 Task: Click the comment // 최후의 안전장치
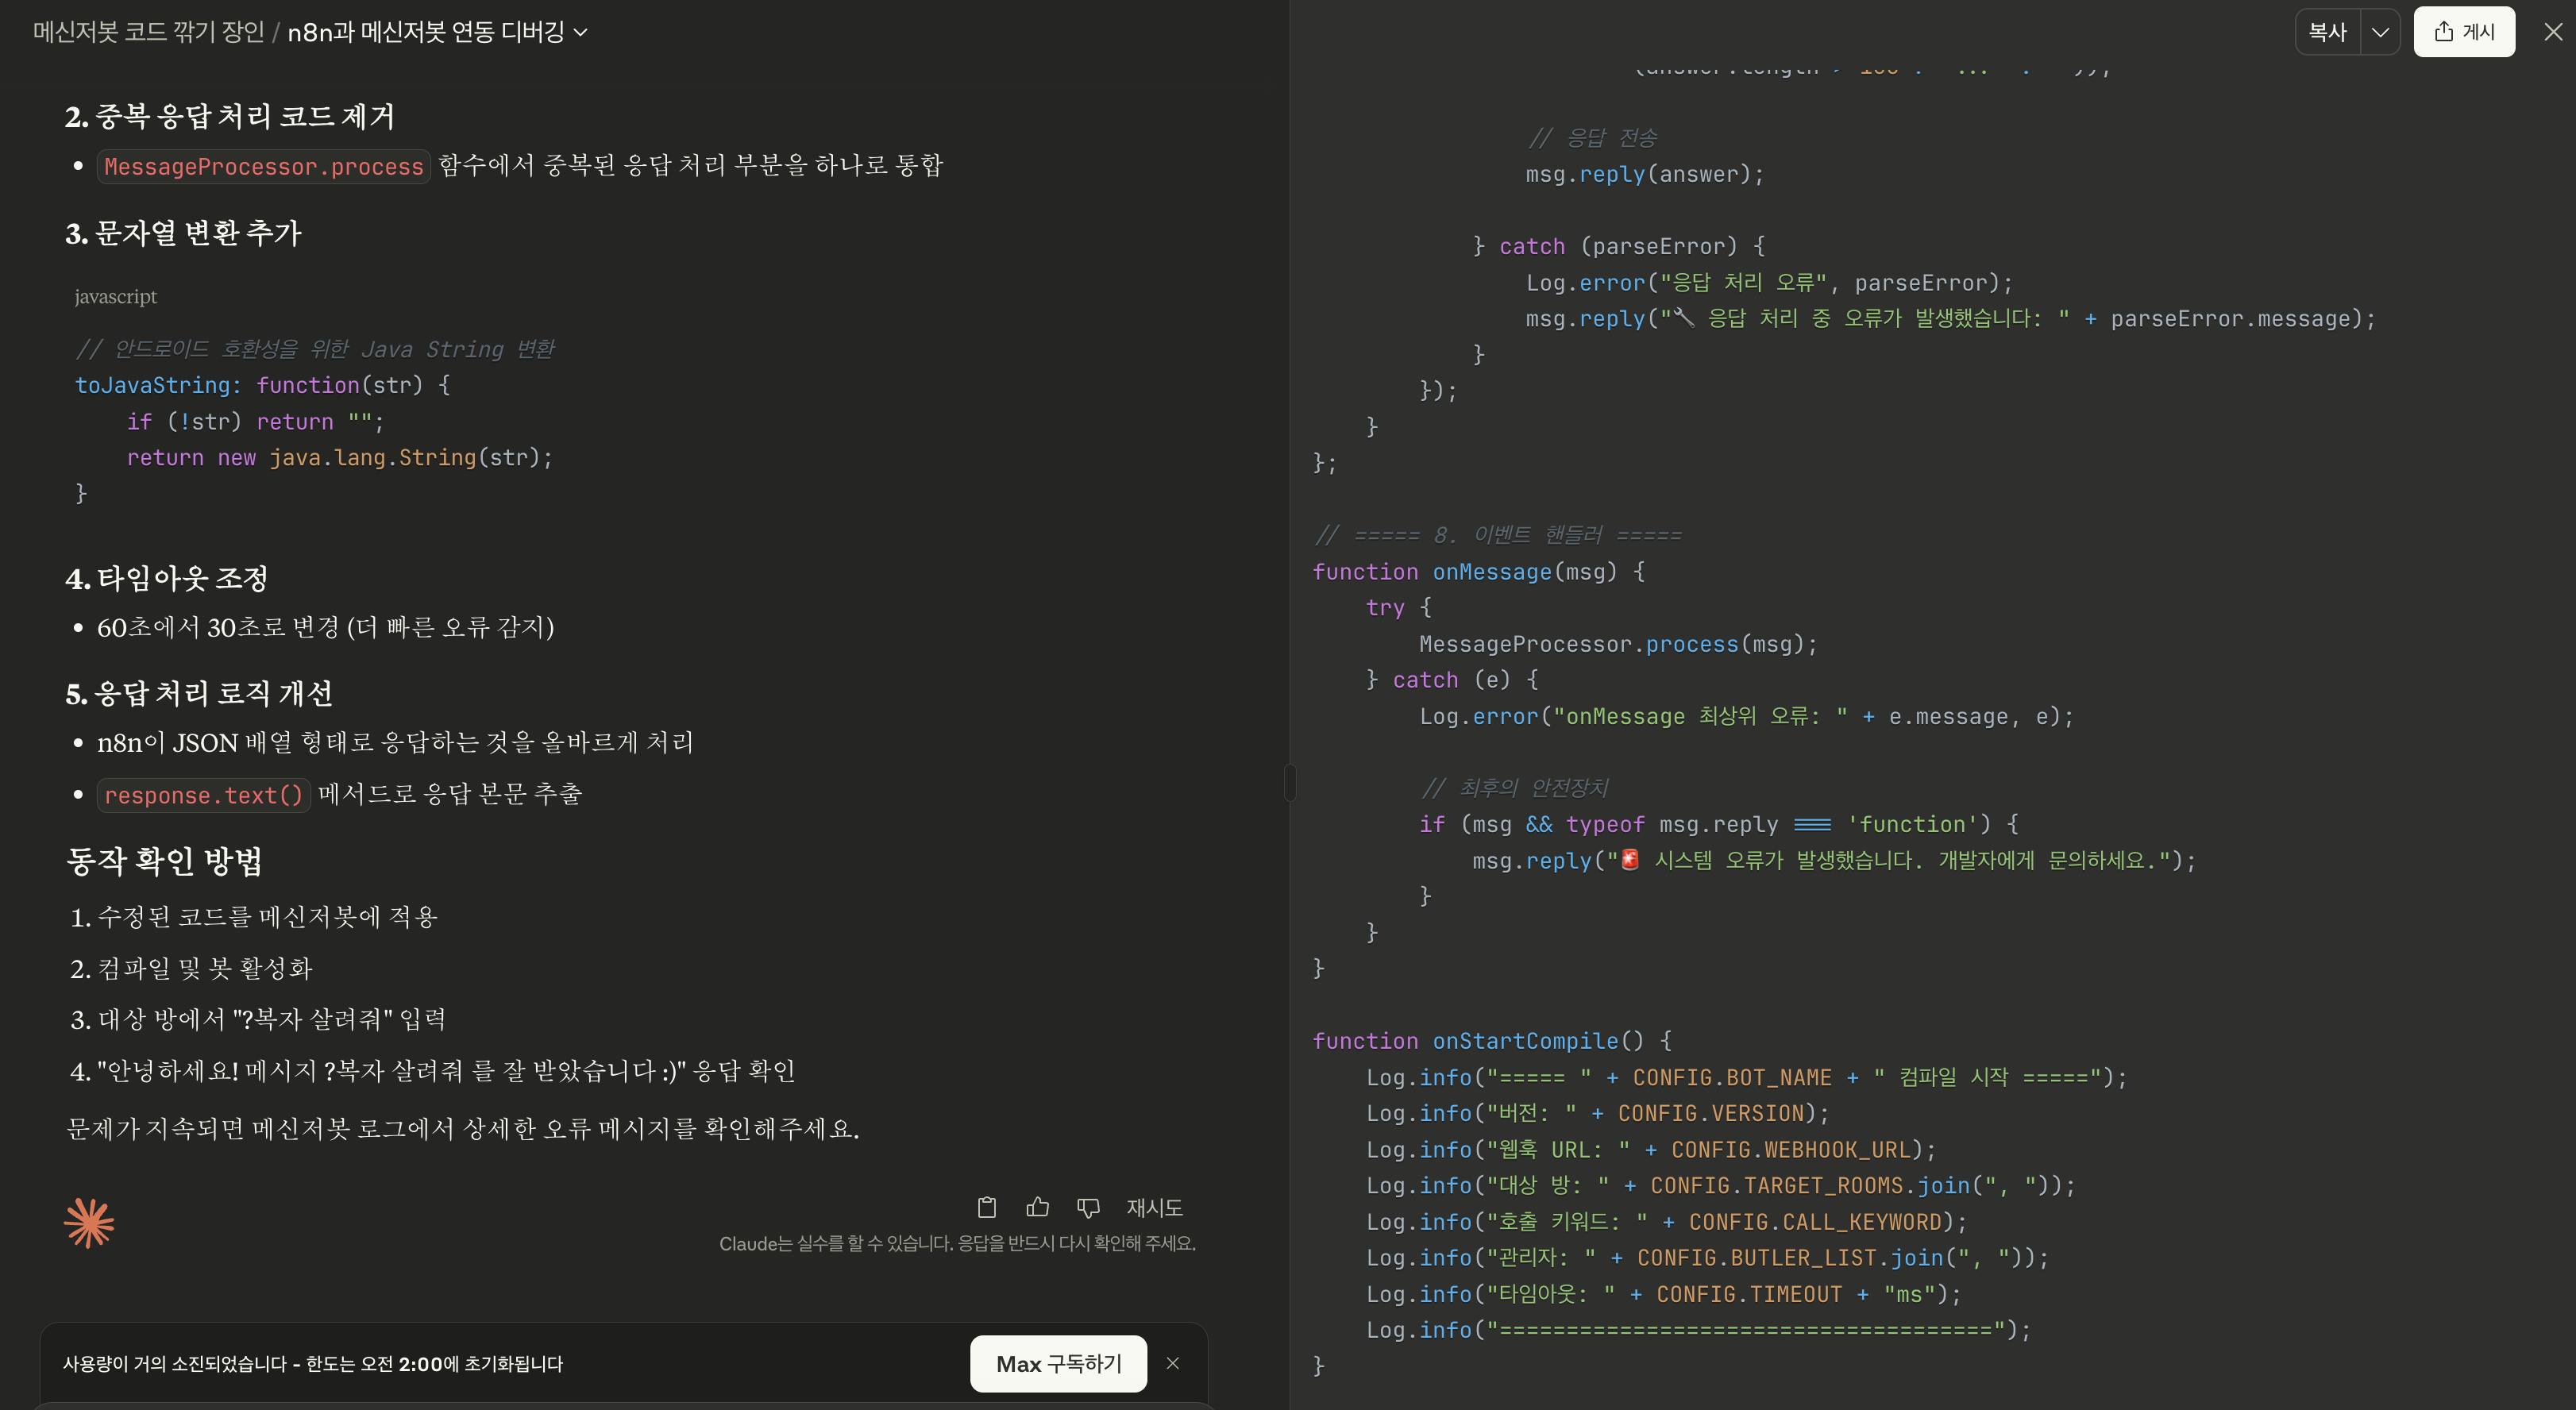[x=1514, y=788]
